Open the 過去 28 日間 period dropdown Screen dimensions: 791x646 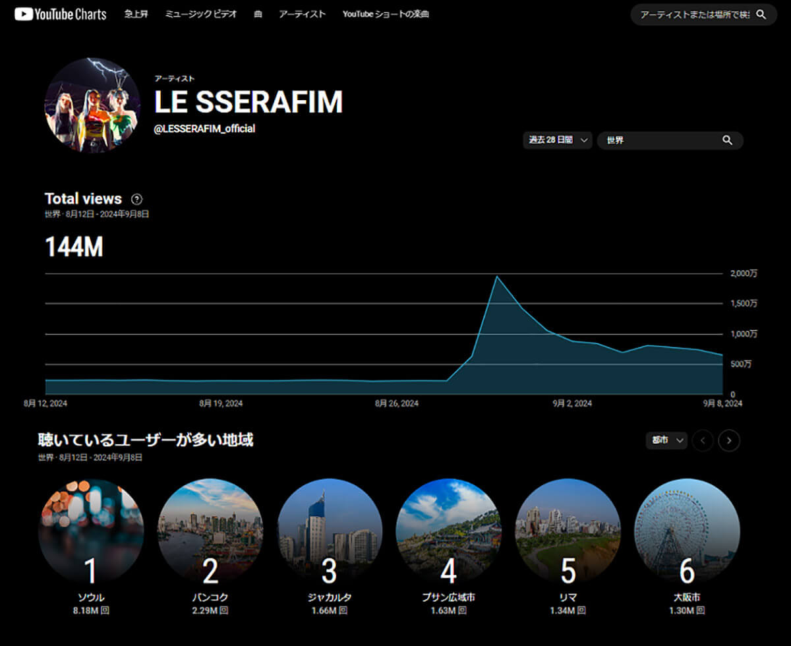point(558,140)
